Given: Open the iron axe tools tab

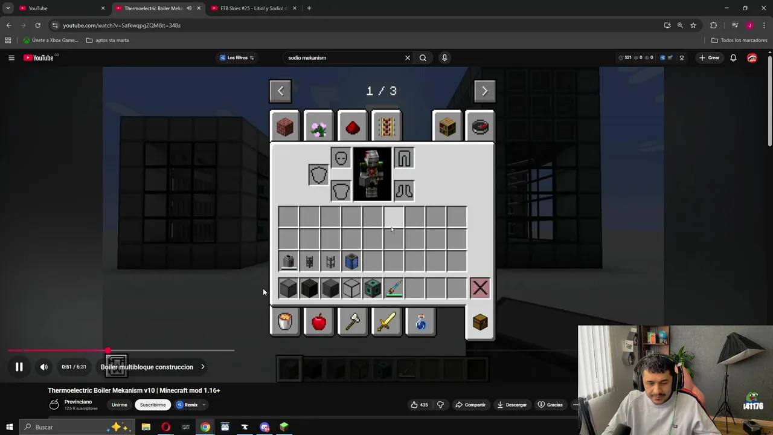Looking at the screenshot, I should [x=353, y=321].
